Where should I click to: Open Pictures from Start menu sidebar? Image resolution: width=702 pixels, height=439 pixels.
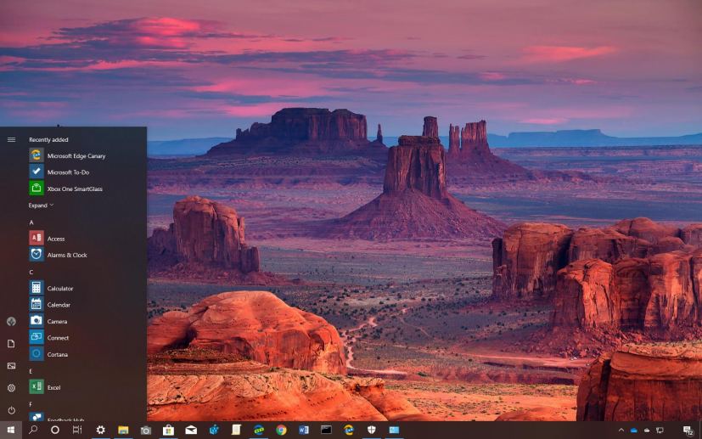click(x=11, y=366)
